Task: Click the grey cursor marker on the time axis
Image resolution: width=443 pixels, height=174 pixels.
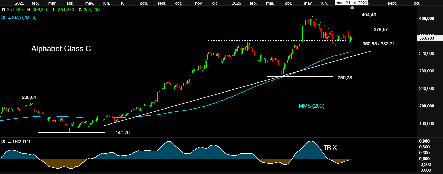Action: pyautogui.click(x=352, y=7)
